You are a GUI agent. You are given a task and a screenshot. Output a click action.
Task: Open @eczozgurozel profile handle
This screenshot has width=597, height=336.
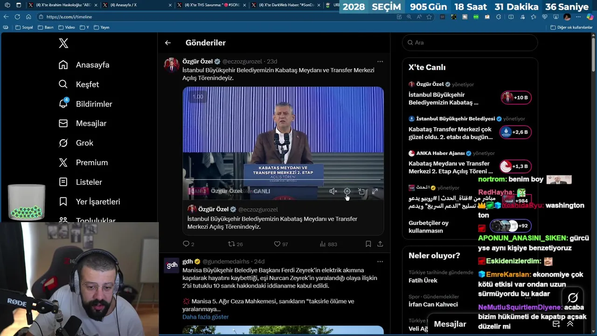tap(243, 62)
